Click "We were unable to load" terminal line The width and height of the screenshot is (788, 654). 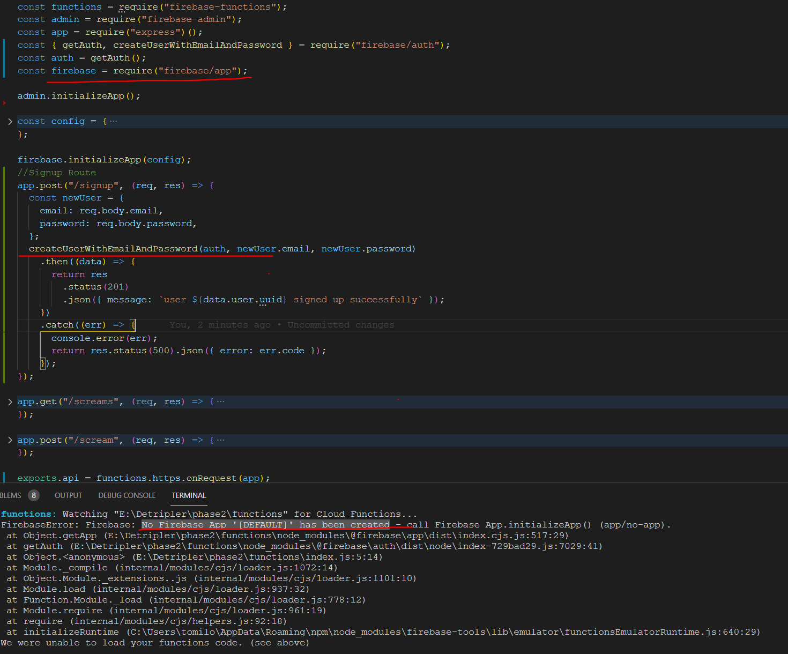[x=155, y=643]
